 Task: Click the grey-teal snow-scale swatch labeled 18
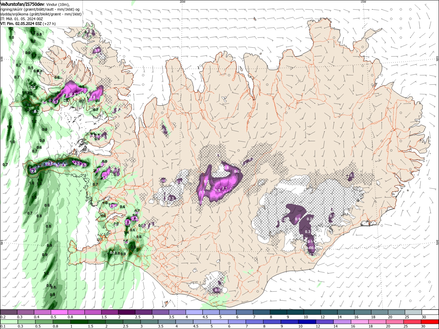click(x=379, y=312)
